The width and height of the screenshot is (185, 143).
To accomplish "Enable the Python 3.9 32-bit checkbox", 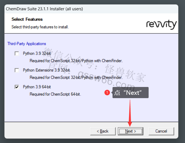I will [x=17, y=54].
